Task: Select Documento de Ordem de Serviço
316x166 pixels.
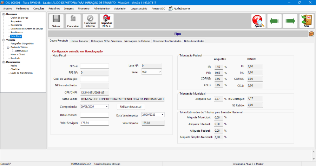Action: tap(27, 29)
